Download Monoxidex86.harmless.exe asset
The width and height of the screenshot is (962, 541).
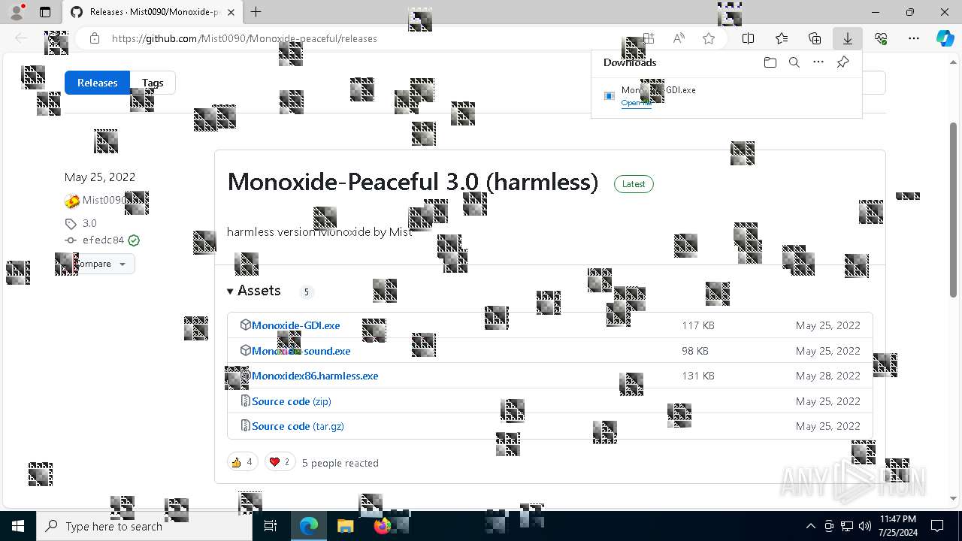(x=315, y=376)
